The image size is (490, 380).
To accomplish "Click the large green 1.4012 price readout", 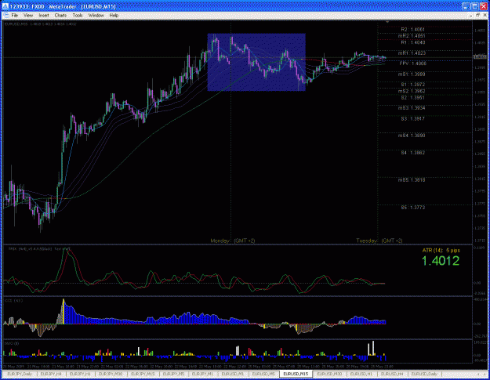I will point(441,261).
